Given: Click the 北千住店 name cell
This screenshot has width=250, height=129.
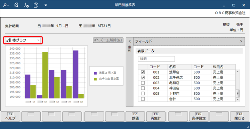Looking at the screenshot, I should point(179,78).
